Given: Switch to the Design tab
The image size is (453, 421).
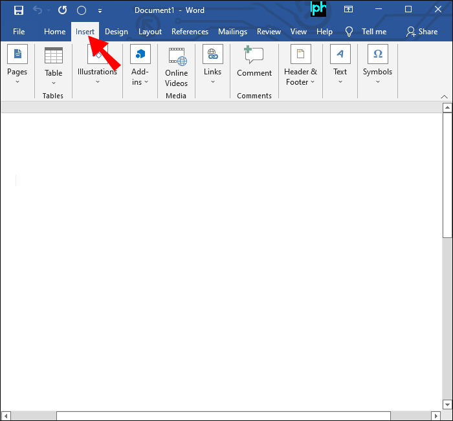Looking at the screenshot, I should point(116,32).
